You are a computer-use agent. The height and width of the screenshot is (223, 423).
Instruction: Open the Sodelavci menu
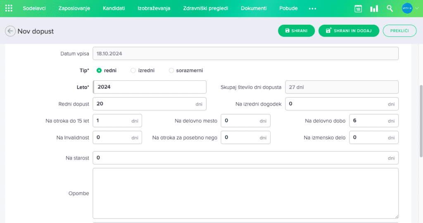34,8
